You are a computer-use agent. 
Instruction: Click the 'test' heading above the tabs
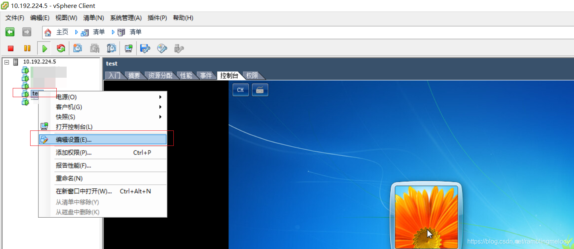(x=112, y=63)
